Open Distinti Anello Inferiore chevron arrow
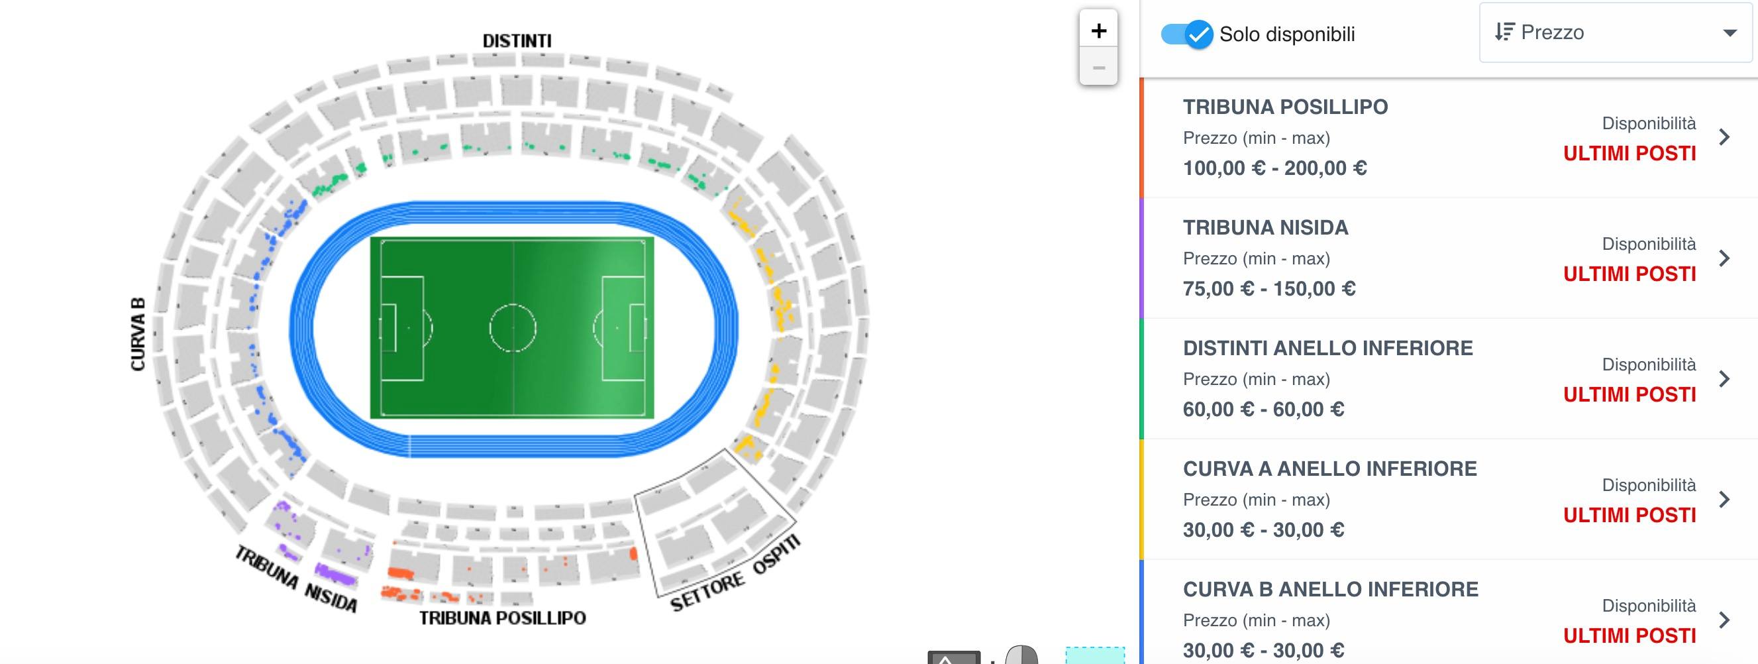Screen dimensions: 1758x664 [x=1725, y=380]
